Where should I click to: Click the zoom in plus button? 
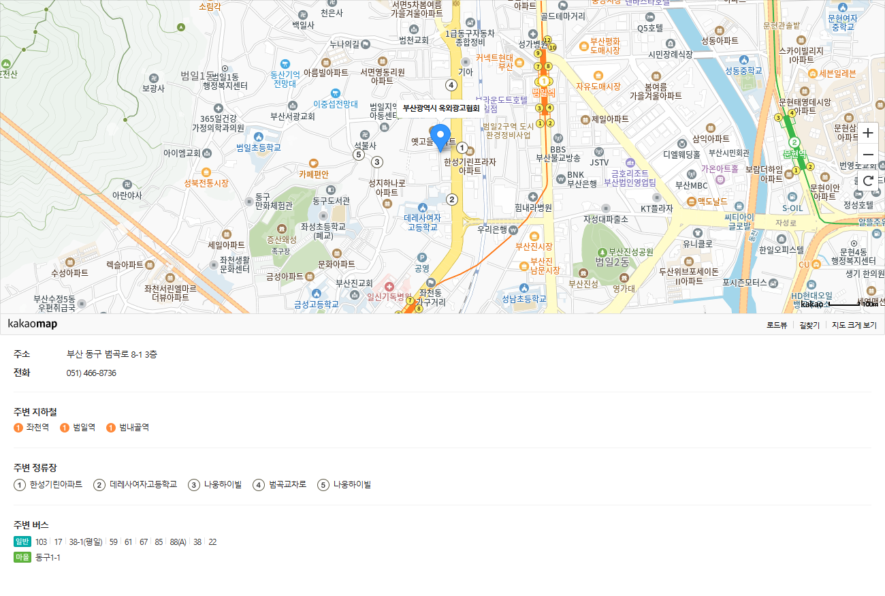click(867, 134)
